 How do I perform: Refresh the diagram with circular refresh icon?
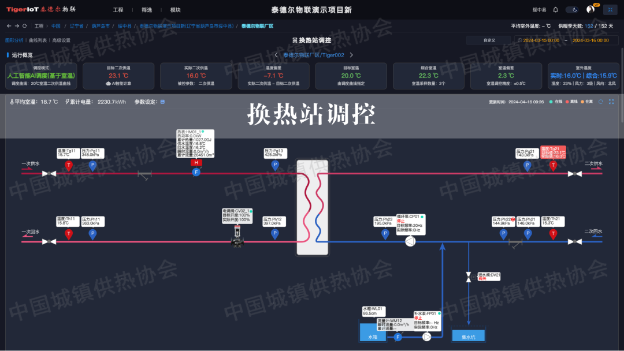pos(600,102)
